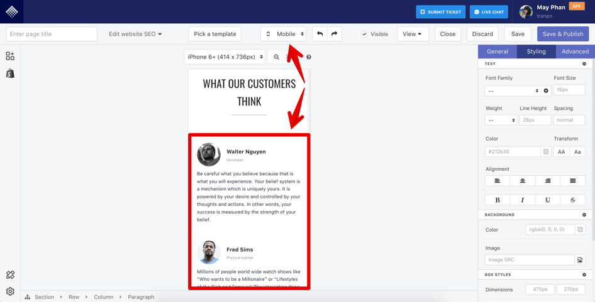Apply strikethrough formatting
The height and width of the screenshot is (302, 595).
572,200
